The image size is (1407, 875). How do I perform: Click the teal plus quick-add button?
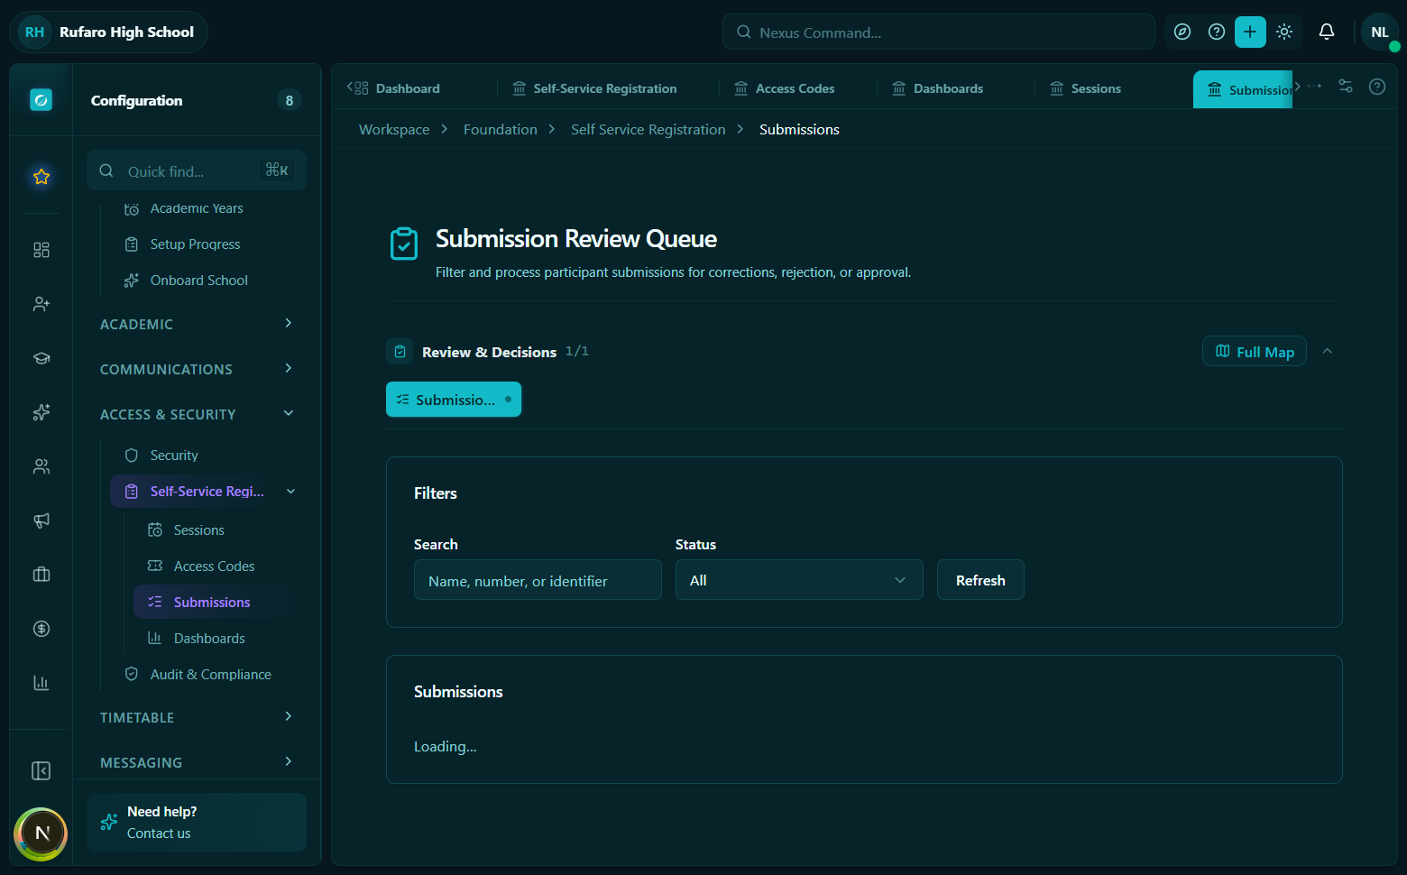pyautogui.click(x=1250, y=32)
